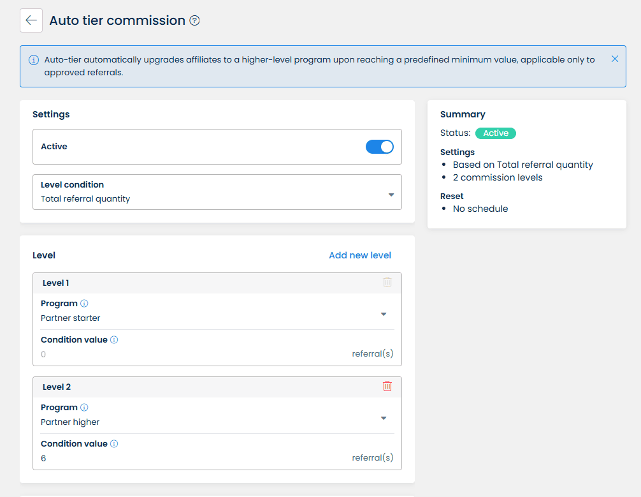Click the info icon in the blue banner
The width and height of the screenshot is (641, 497).
[34, 60]
